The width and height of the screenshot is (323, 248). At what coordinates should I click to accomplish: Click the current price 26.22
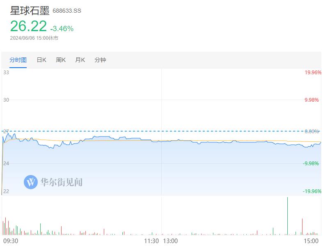point(28,26)
